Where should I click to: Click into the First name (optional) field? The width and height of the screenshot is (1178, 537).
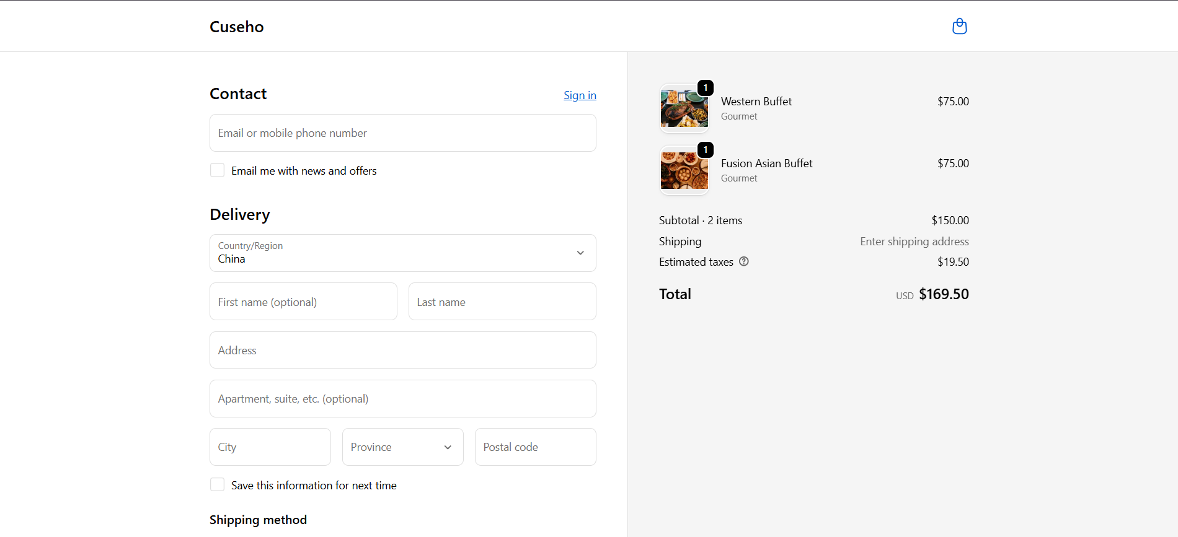(x=303, y=302)
